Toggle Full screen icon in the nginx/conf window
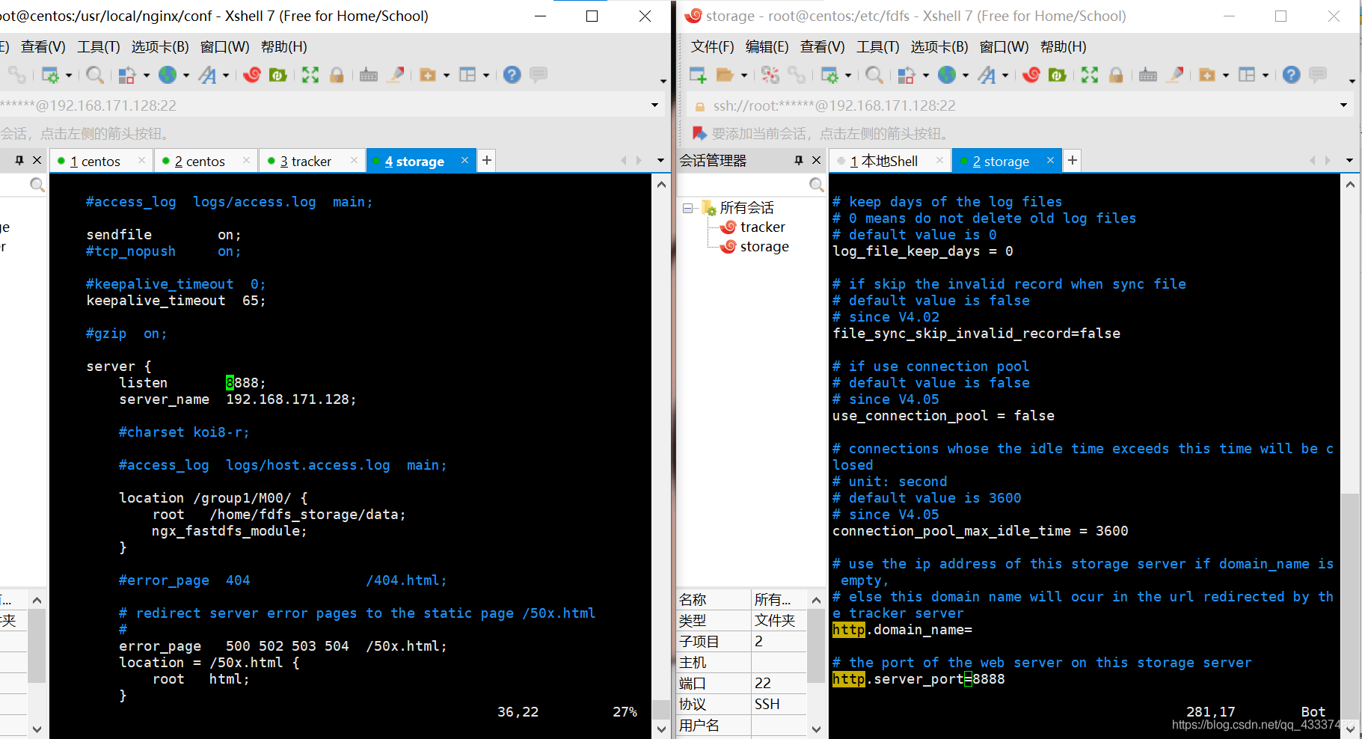Image resolution: width=1362 pixels, height=739 pixels. point(310,75)
